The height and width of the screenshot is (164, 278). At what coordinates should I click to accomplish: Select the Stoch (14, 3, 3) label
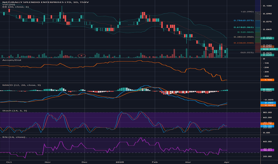coord(15,111)
